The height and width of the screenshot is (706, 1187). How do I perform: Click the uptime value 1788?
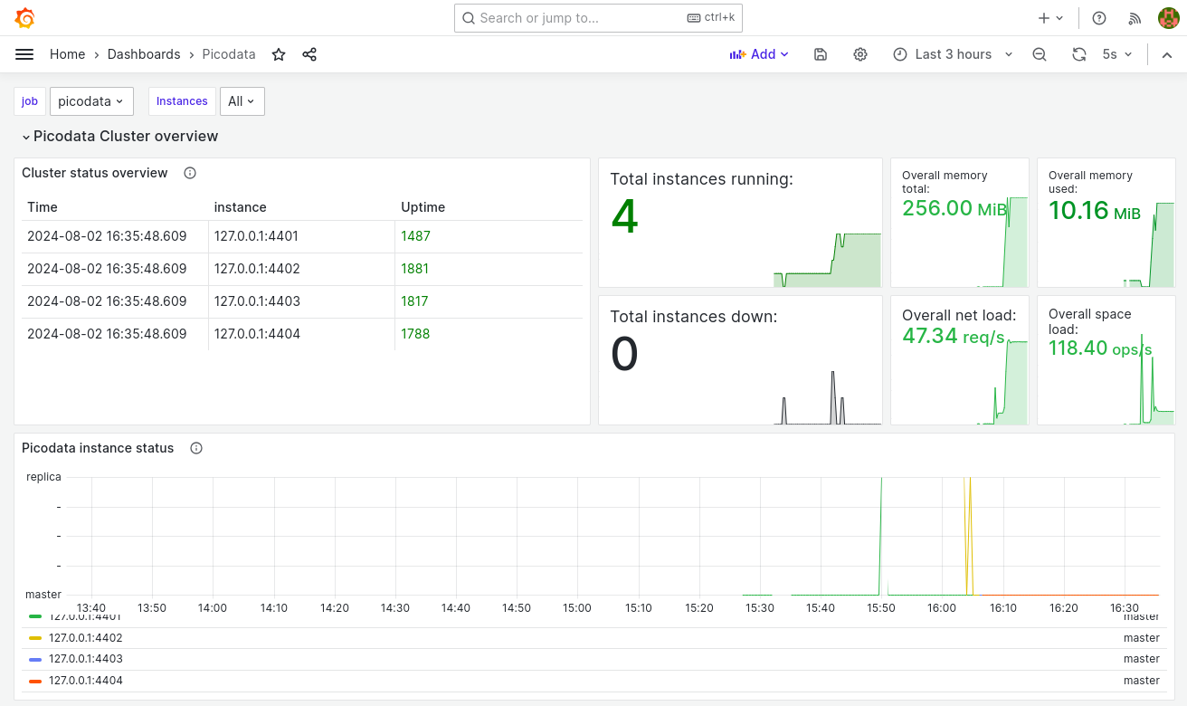coord(415,334)
